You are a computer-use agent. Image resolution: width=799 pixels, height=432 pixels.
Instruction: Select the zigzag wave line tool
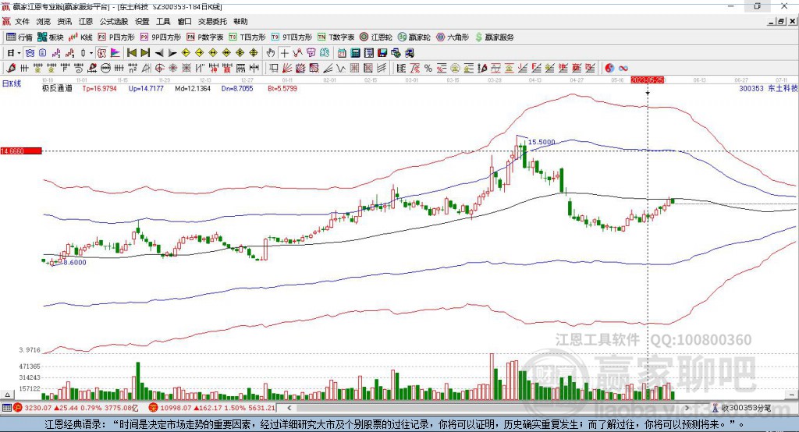click(x=341, y=69)
